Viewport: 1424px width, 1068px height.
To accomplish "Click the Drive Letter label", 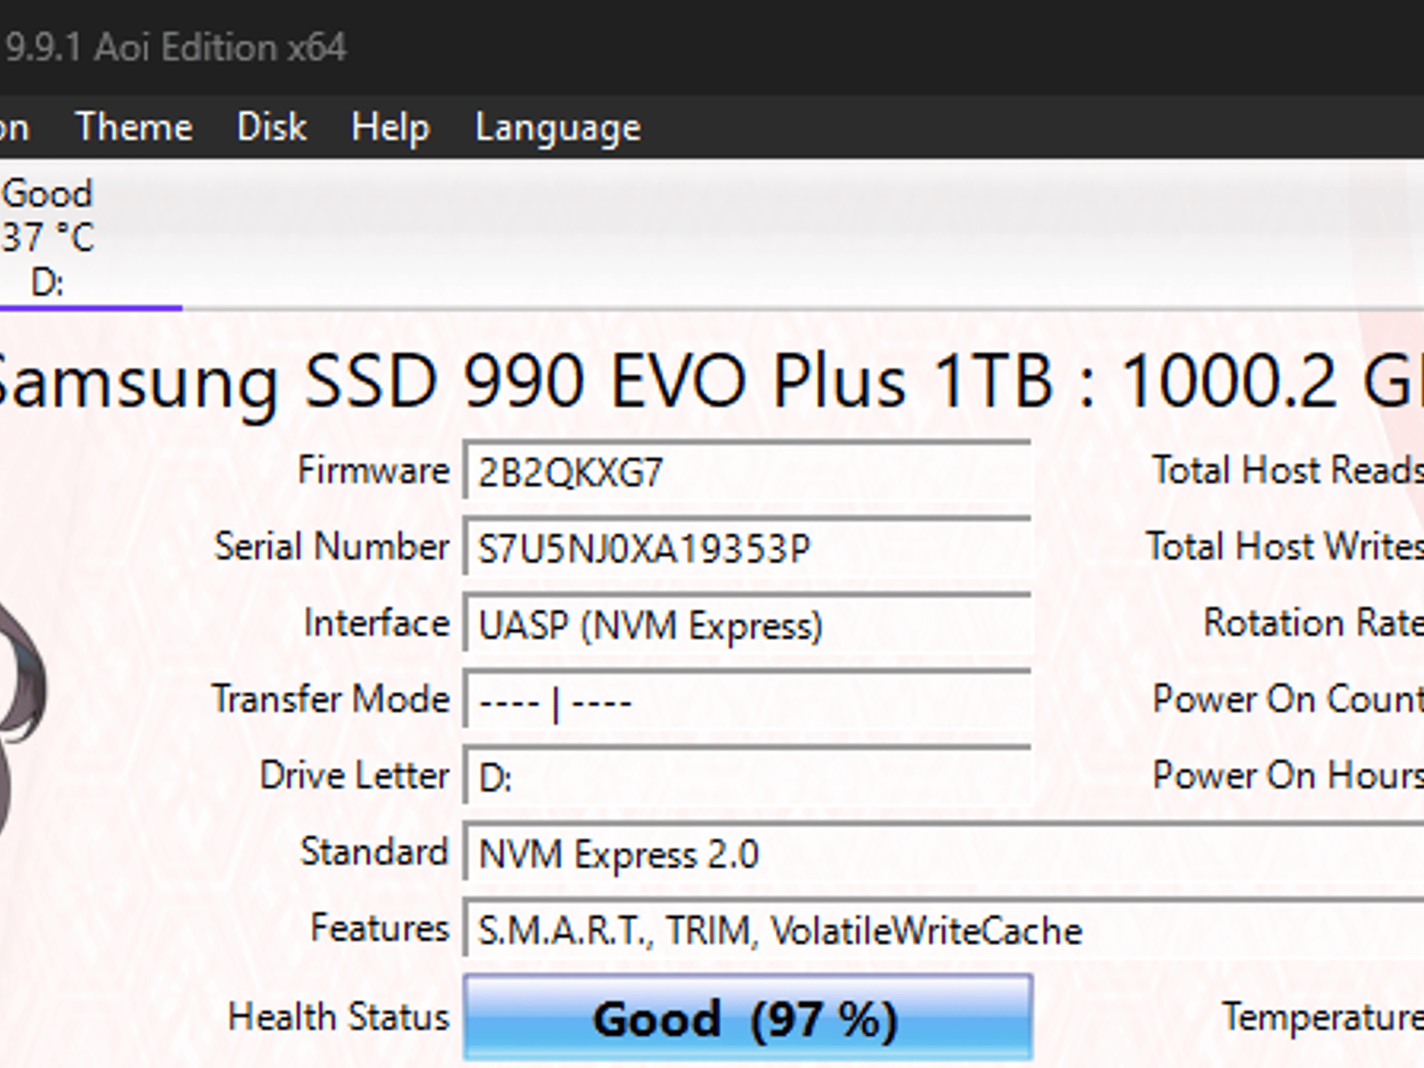I will click(x=355, y=775).
